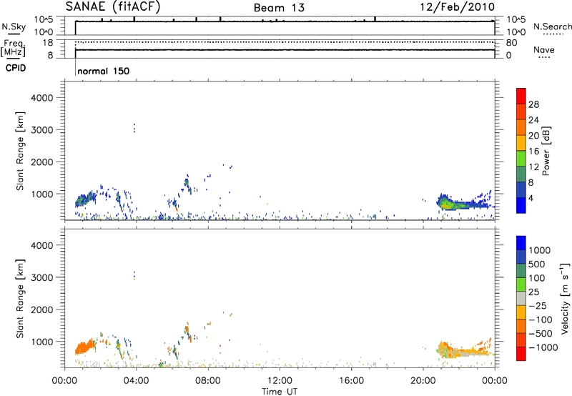Image resolution: width=572 pixels, height=396 pixels.
Task: Pick the light green velocity color between 100 and 25
Action: coord(521,284)
